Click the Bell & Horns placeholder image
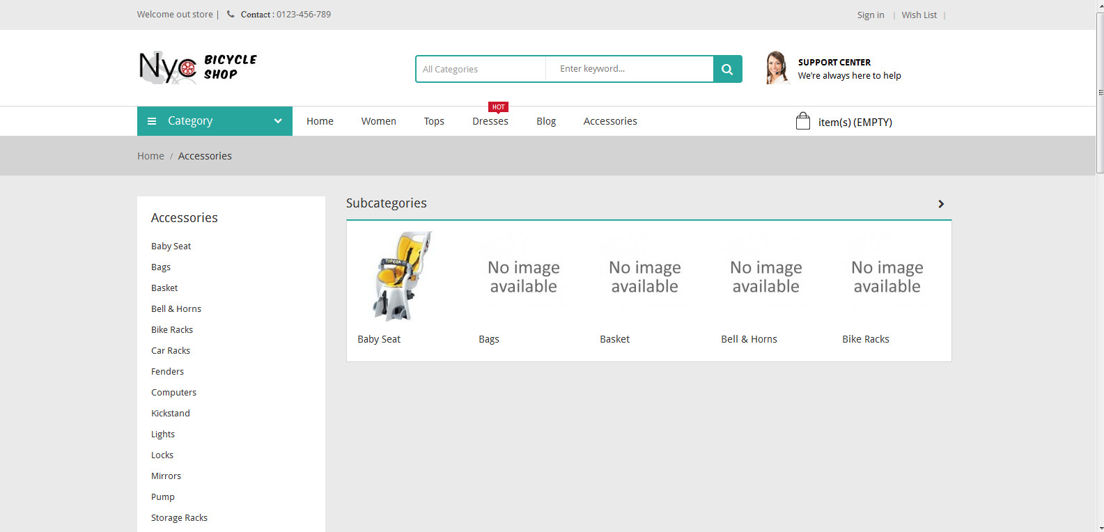This screenshot has width=1104, height=532. click(x=766, y=276)
